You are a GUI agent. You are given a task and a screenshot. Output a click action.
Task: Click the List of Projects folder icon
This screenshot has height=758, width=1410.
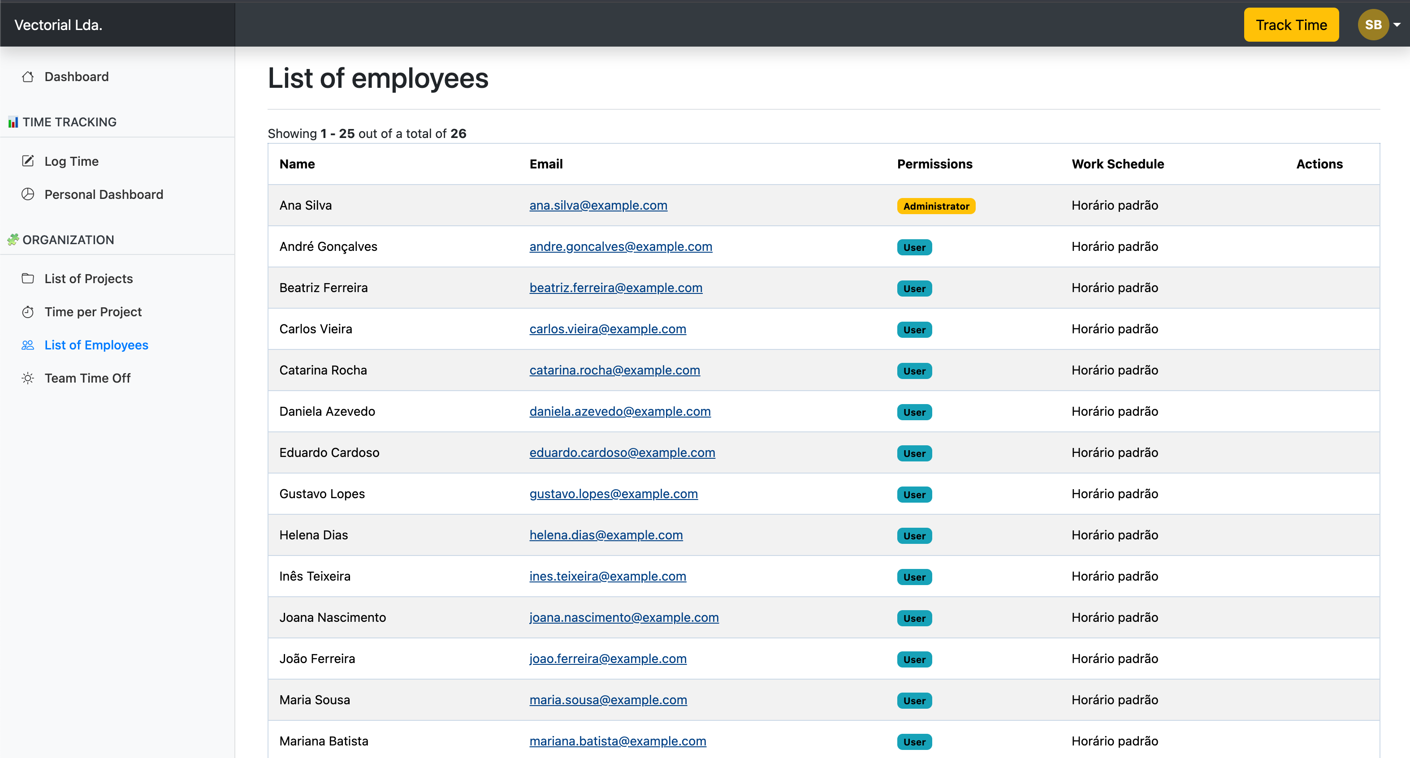(28, 278)
